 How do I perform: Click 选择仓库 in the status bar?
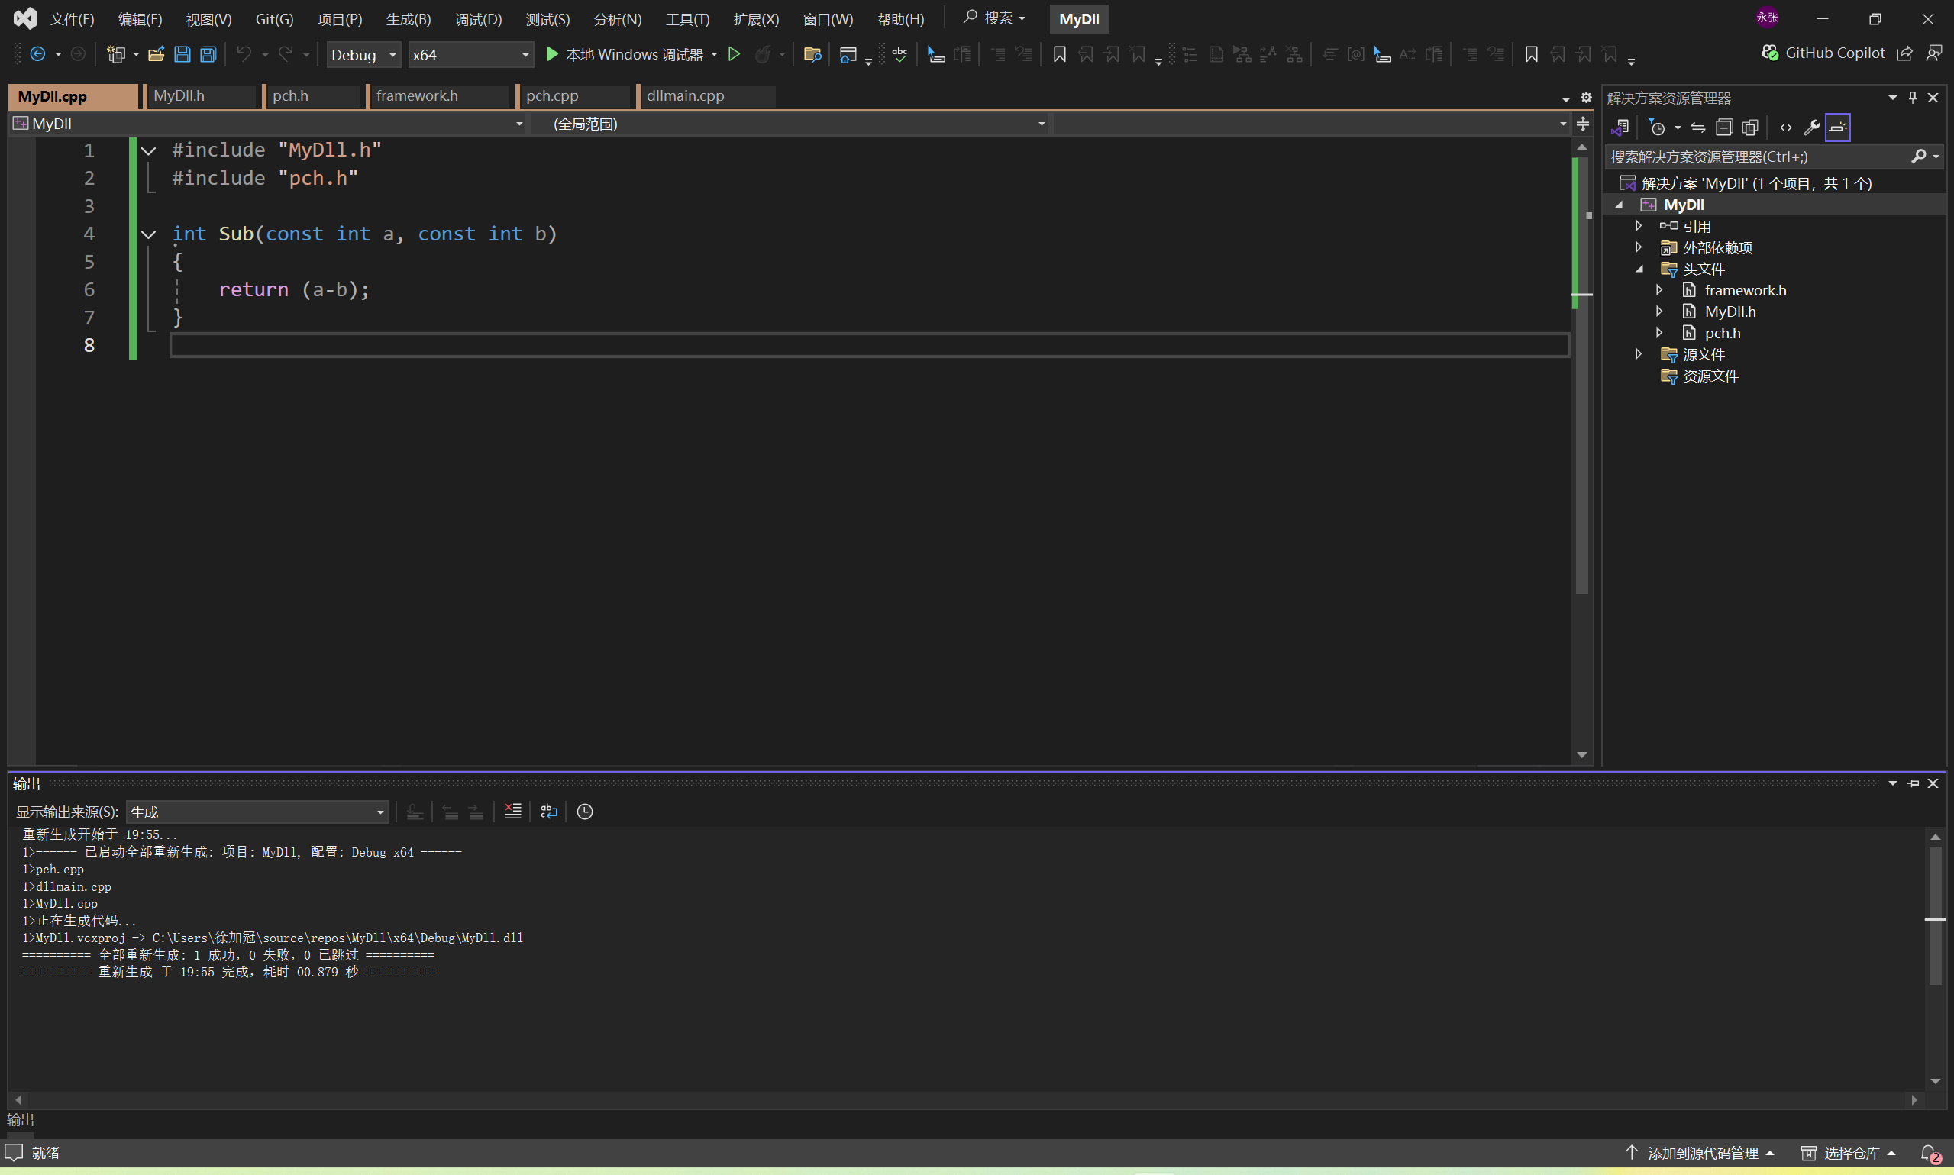[1847, 1153]
